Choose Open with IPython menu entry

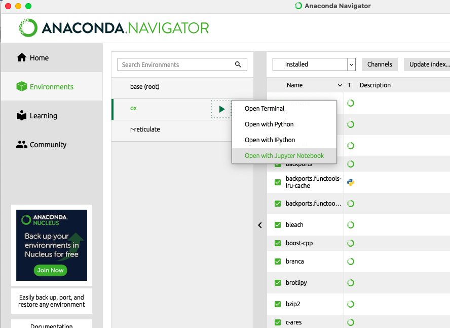click(284, 140)
